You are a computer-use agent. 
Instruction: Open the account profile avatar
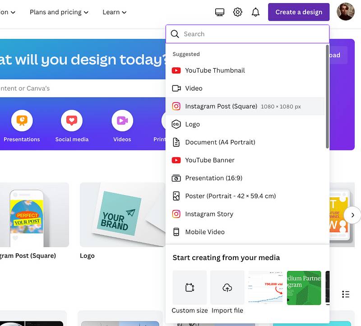tap(346, 12)
